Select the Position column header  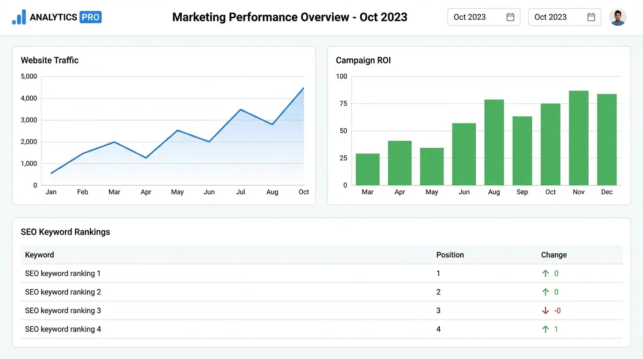450,255
